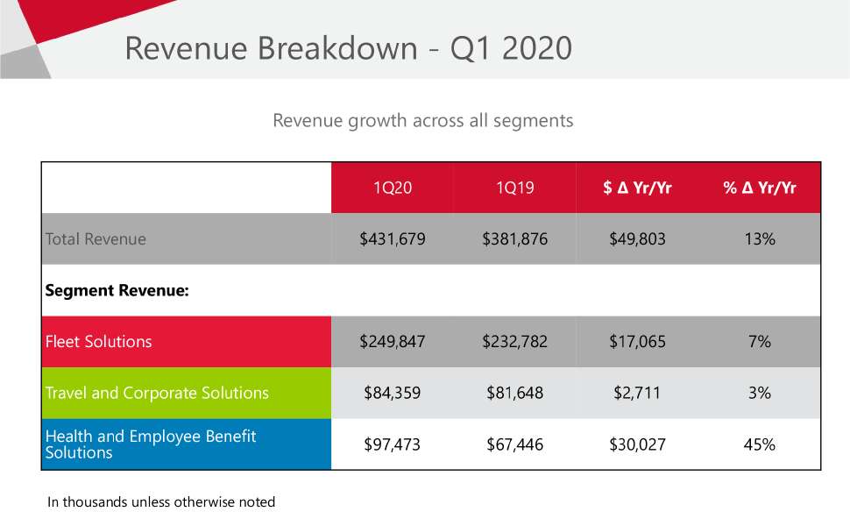Click the slide title 'Revenue Breakdown - Q1 2020'

coord(349,48)
